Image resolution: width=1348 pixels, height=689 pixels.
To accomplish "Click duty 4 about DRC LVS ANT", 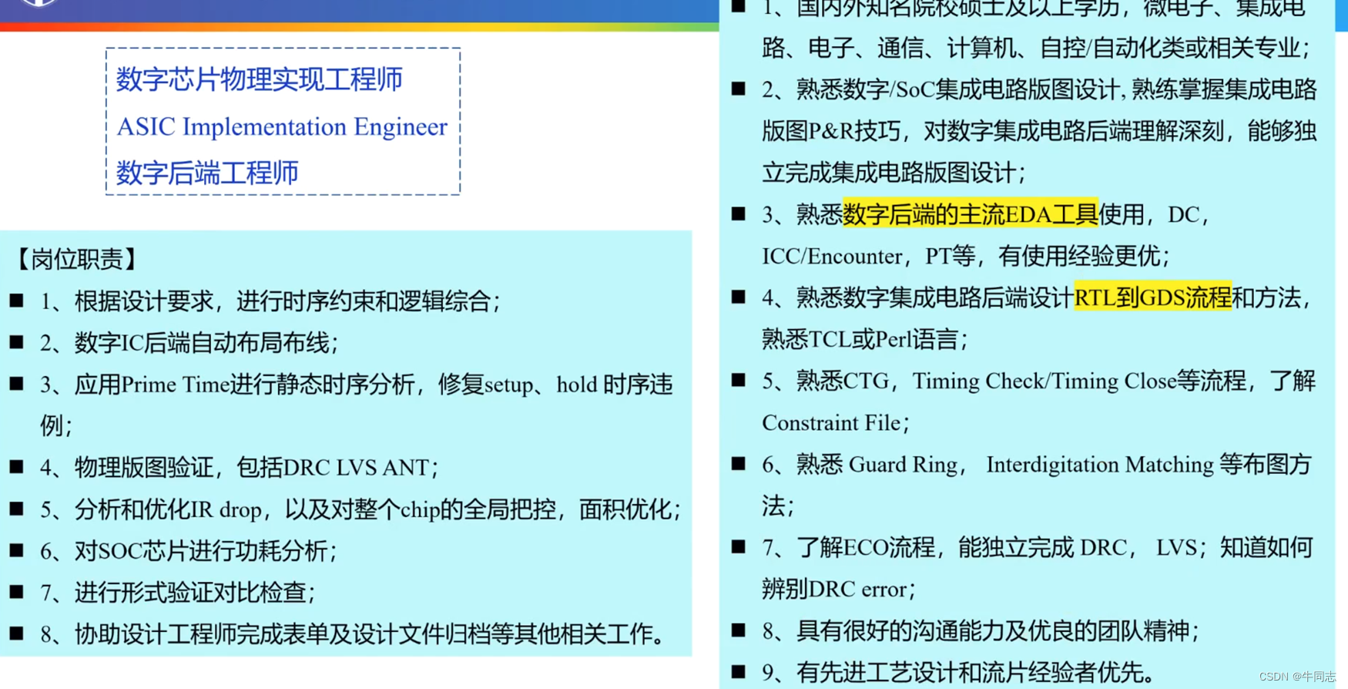I will click(240, 468).
